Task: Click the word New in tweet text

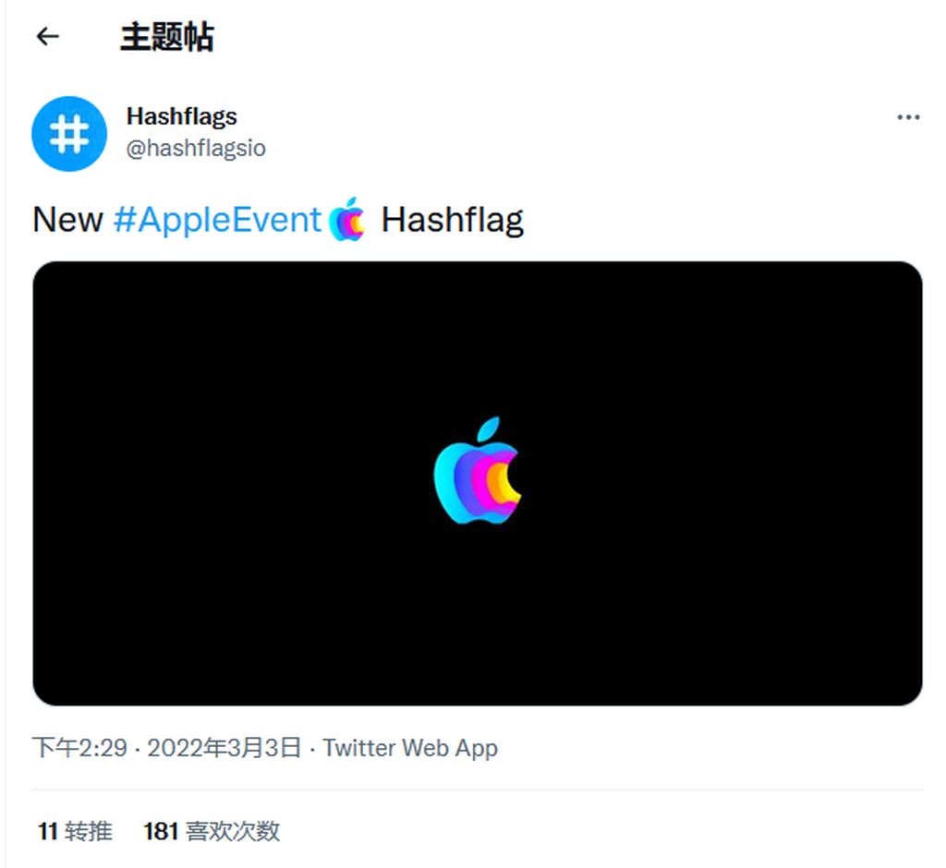Action: coord(67,220)
